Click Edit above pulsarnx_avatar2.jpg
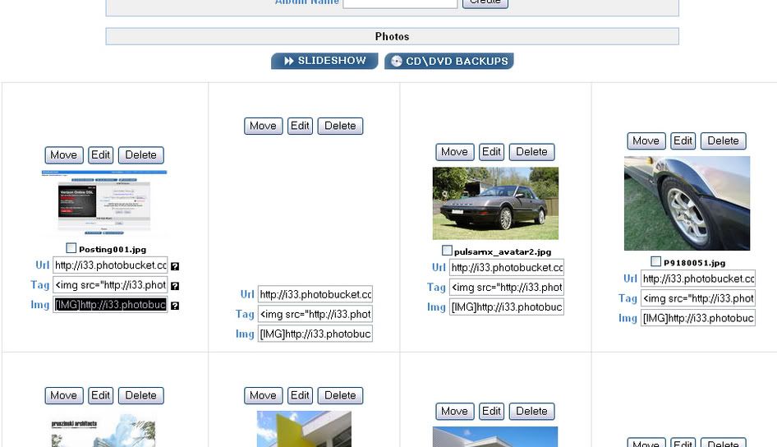 (x=491, y=151)
